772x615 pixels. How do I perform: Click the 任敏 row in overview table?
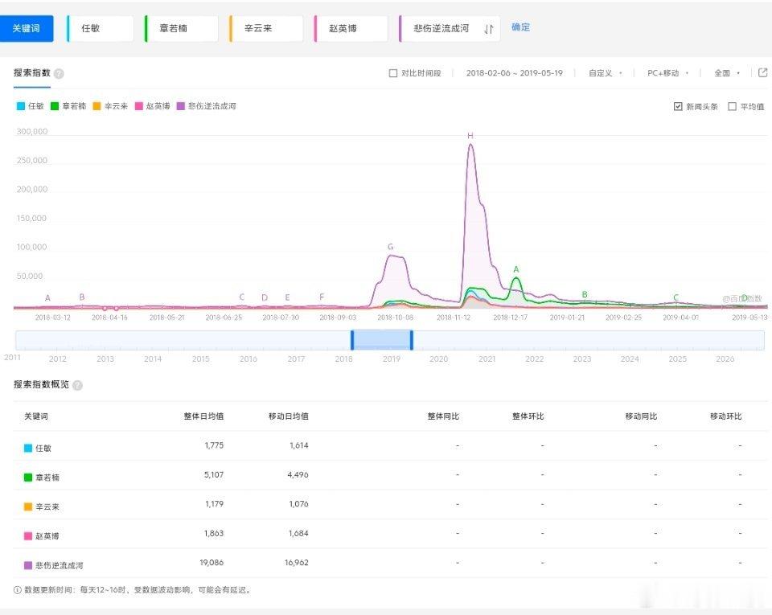click(x=389, y=446)
